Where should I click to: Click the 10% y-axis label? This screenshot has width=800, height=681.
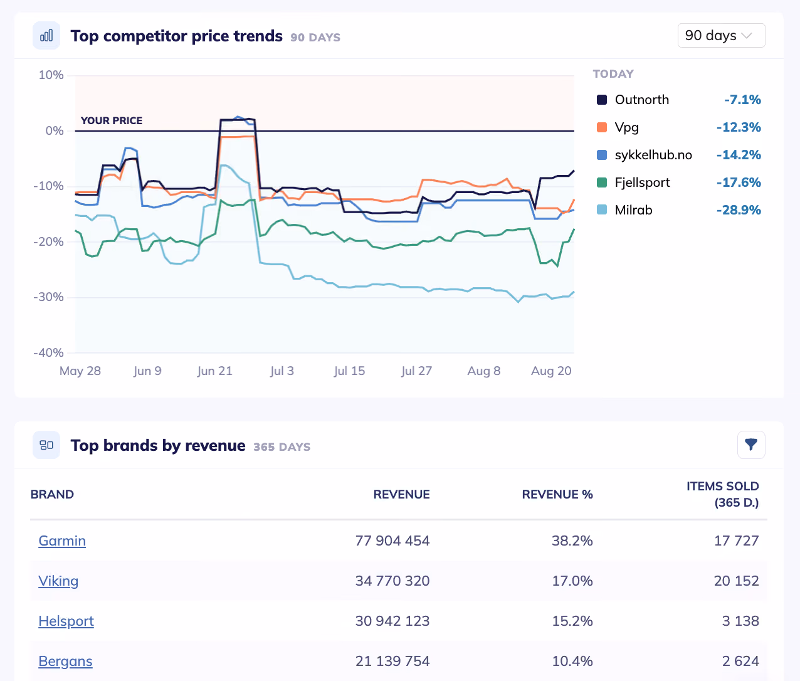coord(51,75)
